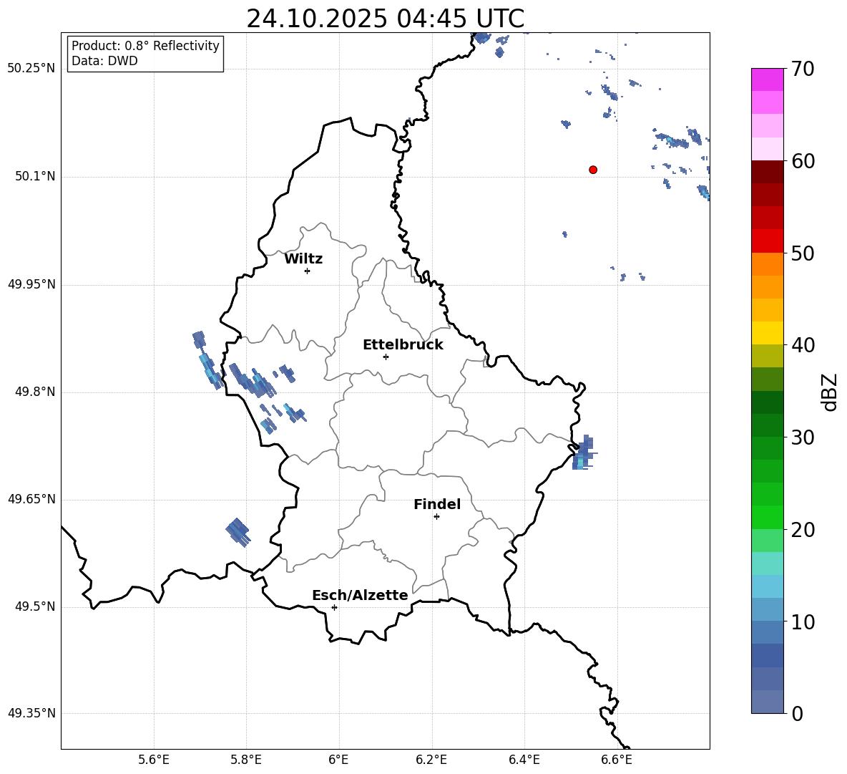
Task: Click the red radar location dot
Action: point(593,170)
